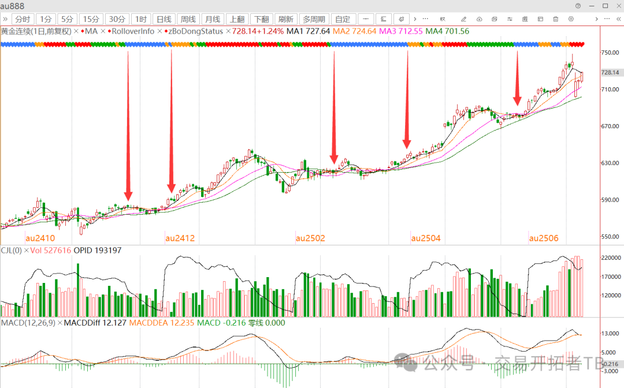Image resolution: width=624 pixels, height=388 pixels.
Task: Close the MACD(12,26,9) indicator
Action: 60,323
